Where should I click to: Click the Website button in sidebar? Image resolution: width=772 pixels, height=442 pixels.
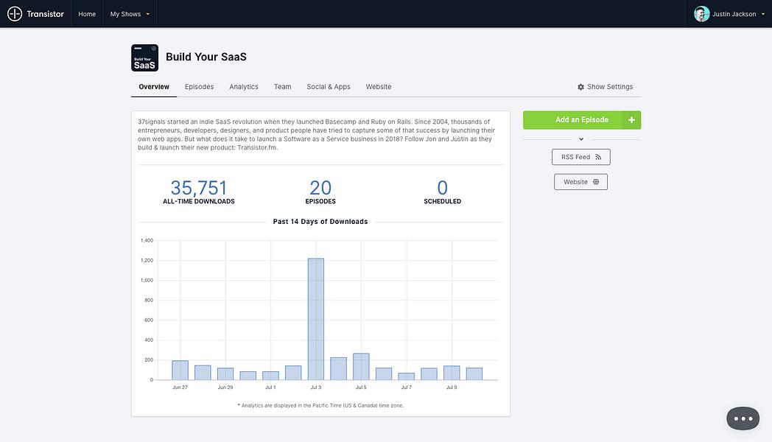(581, 182)
